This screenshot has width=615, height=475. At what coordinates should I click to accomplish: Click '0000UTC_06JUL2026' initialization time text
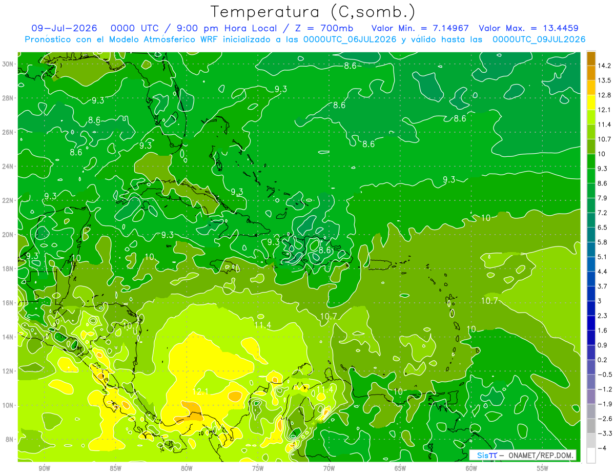tap(350, 39)
